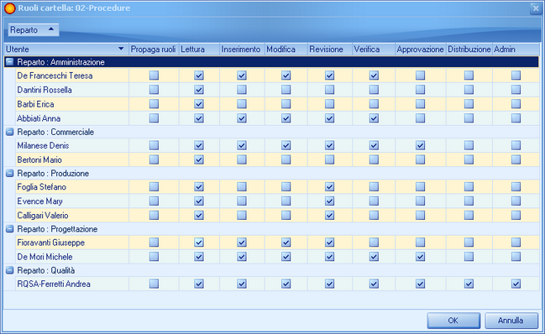Click the orange application icon in title bar
The image size is (545, 334).
[x=10, y=8]
